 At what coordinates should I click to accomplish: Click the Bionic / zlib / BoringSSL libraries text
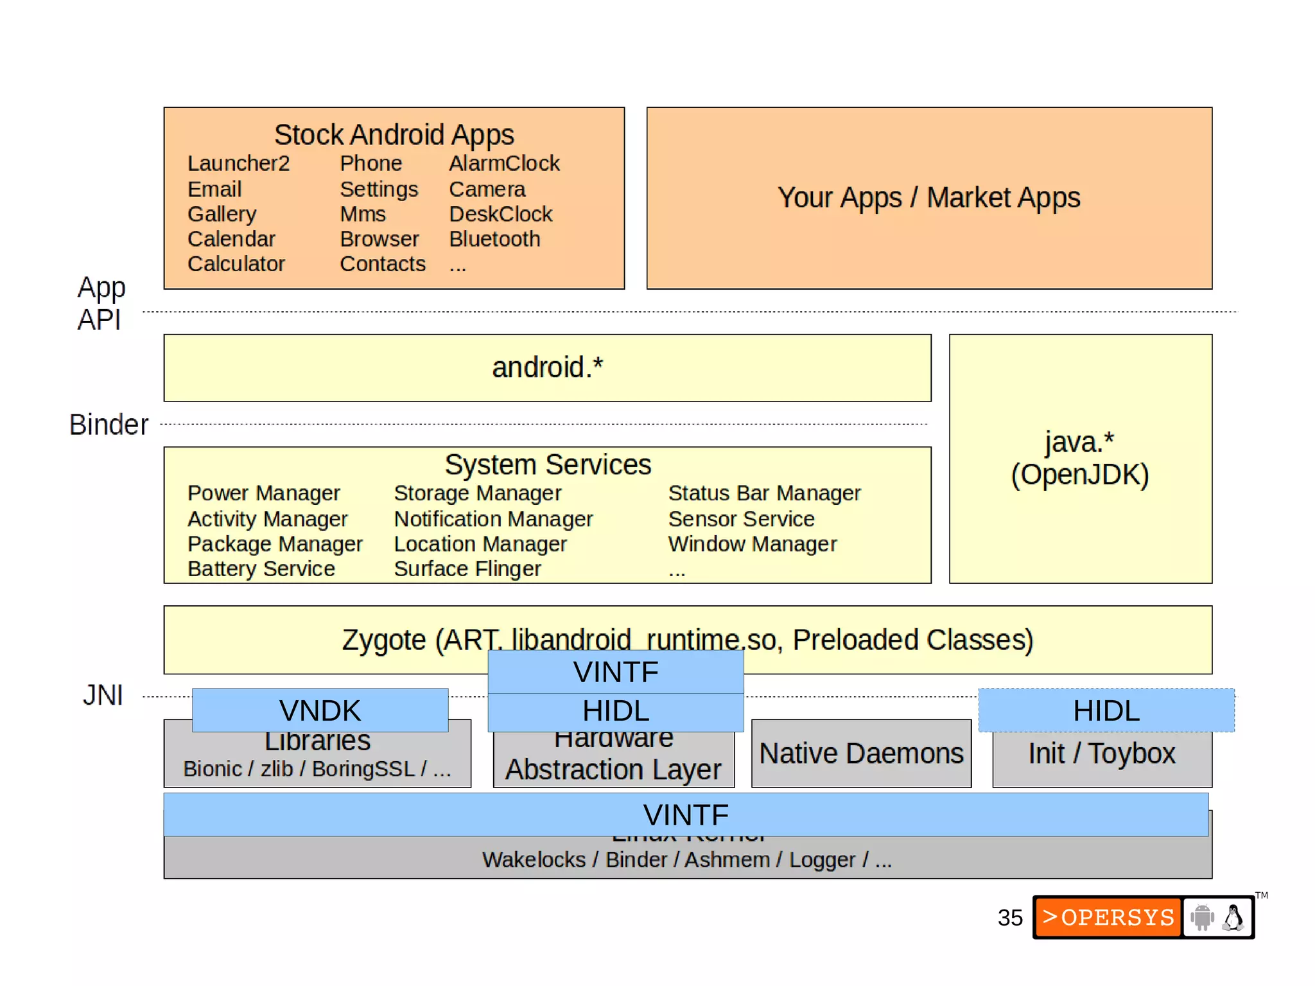coord(317,769)
